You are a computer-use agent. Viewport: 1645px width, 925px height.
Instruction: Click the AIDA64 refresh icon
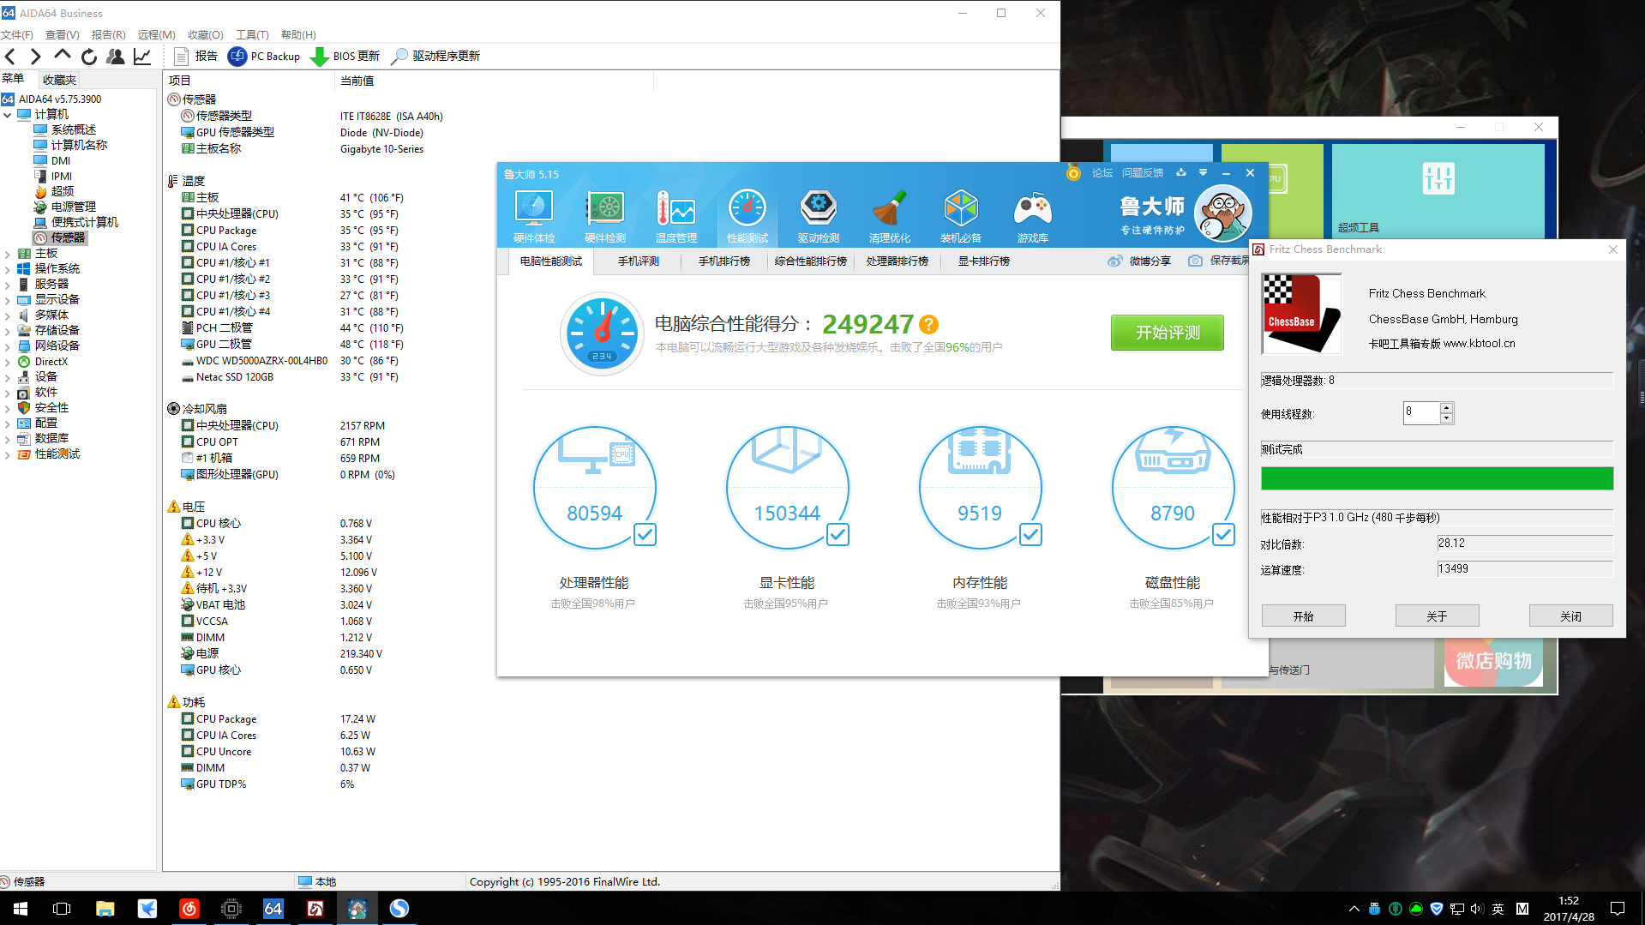point(89,57)
